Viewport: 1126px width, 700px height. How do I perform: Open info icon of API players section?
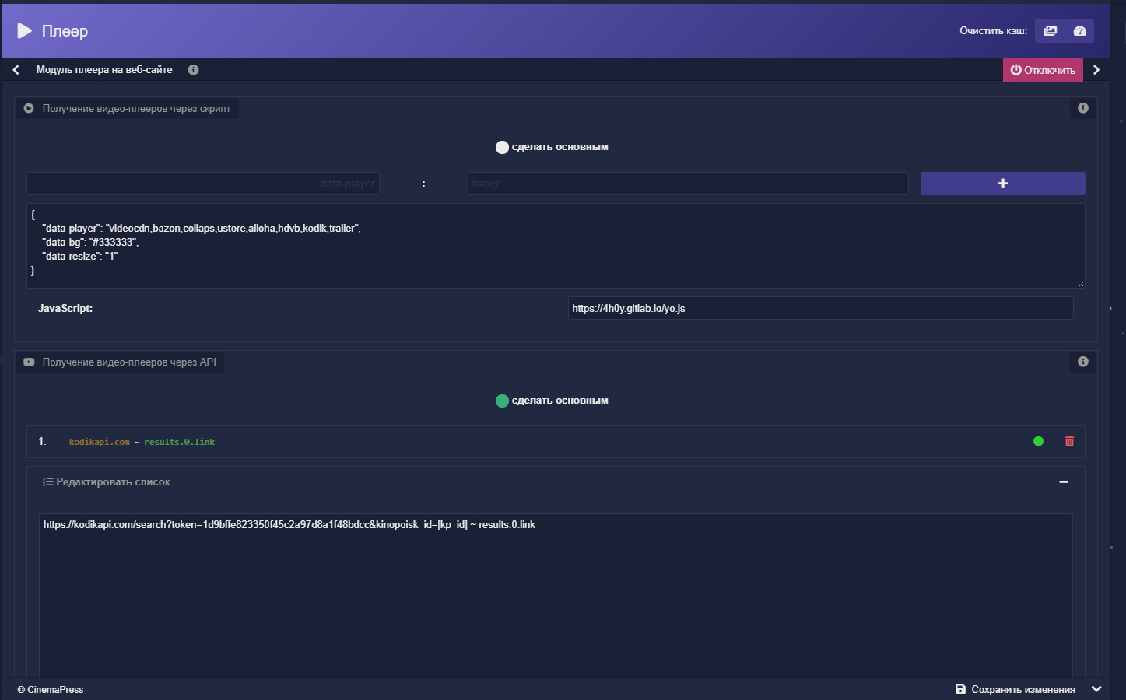tap(1083, 362)
